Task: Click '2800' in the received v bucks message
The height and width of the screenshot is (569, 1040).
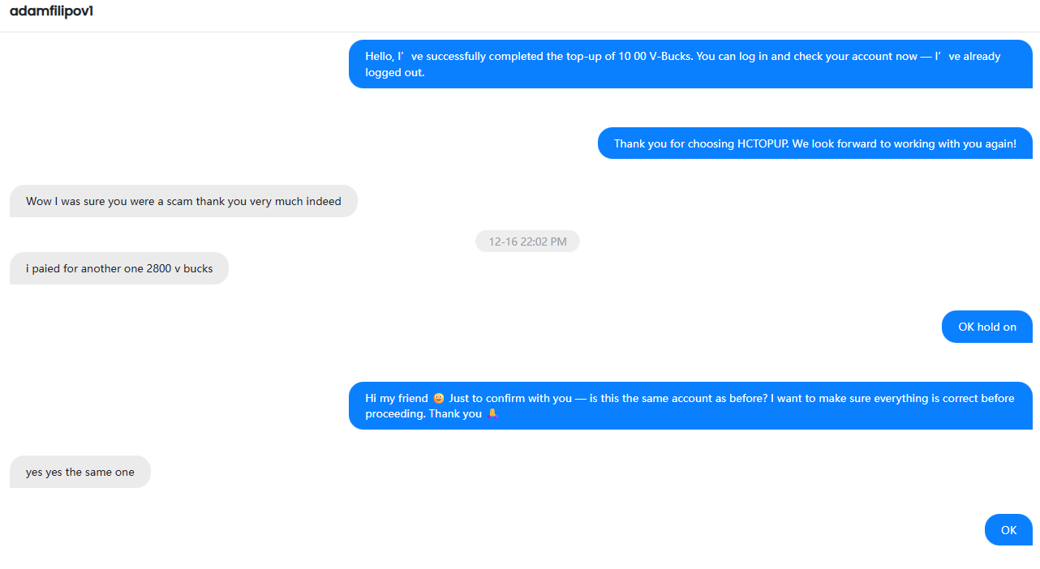Action: click(x=159, y=268)
